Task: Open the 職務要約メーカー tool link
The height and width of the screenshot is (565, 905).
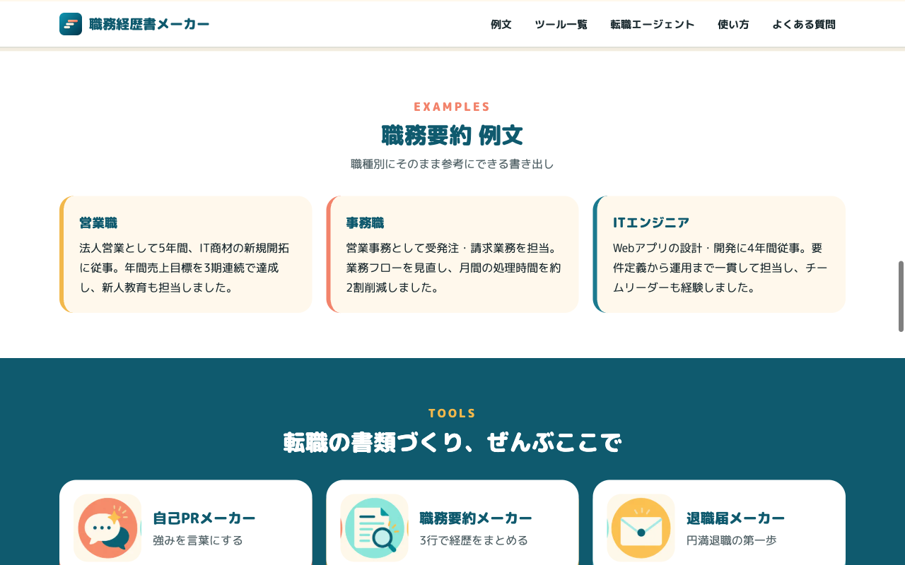Action: tap(452, 523)
